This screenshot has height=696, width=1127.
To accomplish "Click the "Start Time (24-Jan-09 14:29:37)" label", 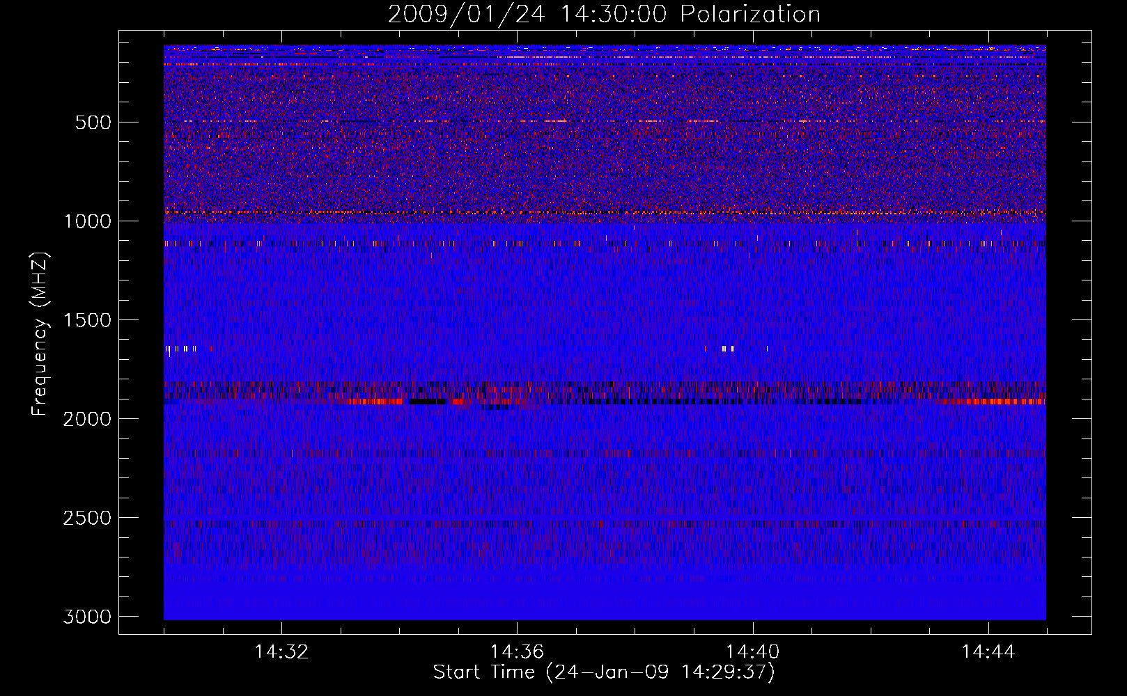I will tap(604, 672).
